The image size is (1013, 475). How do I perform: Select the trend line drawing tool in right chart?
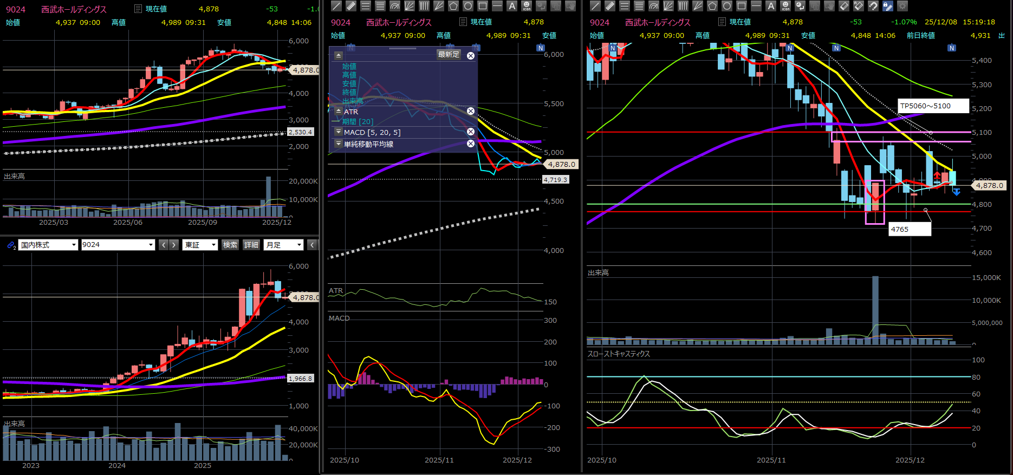coord(595,6)
